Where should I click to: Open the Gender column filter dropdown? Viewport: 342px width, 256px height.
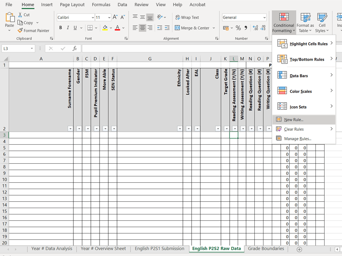click(79, 128)
